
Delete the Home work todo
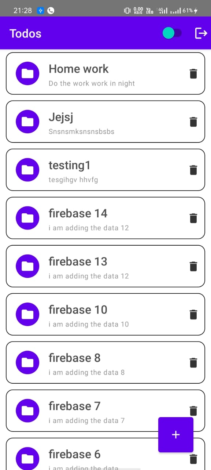pyautogui.click(x=193, y=73)
